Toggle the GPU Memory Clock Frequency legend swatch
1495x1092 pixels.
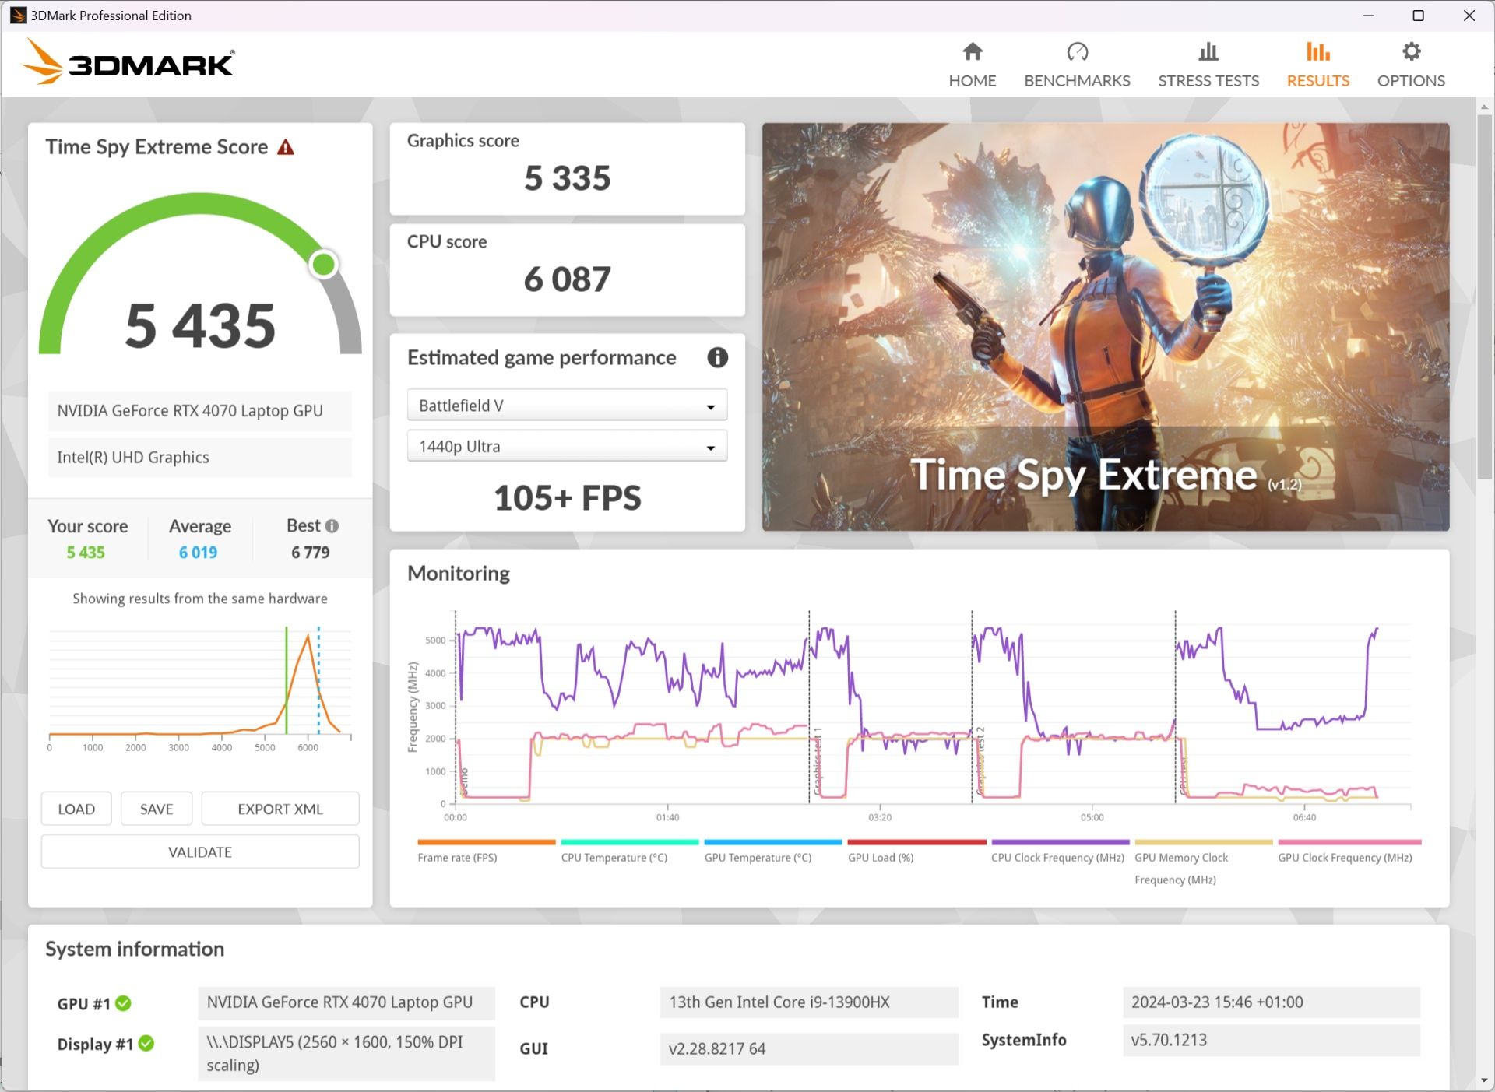[1204, 842]
